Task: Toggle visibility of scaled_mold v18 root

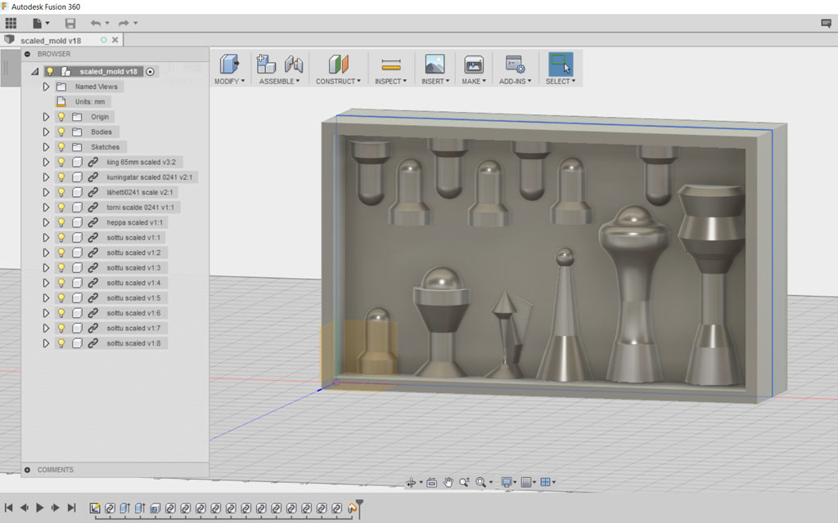Action: [x=50, y=72]
